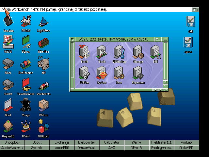Click the Exchange dock button
Viewport: 209px width, 157px height.
(62, 142)
